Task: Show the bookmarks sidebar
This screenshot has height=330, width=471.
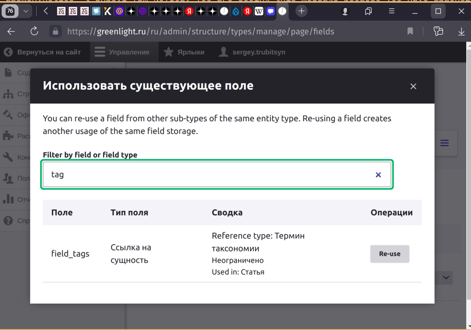Action: 368,11
